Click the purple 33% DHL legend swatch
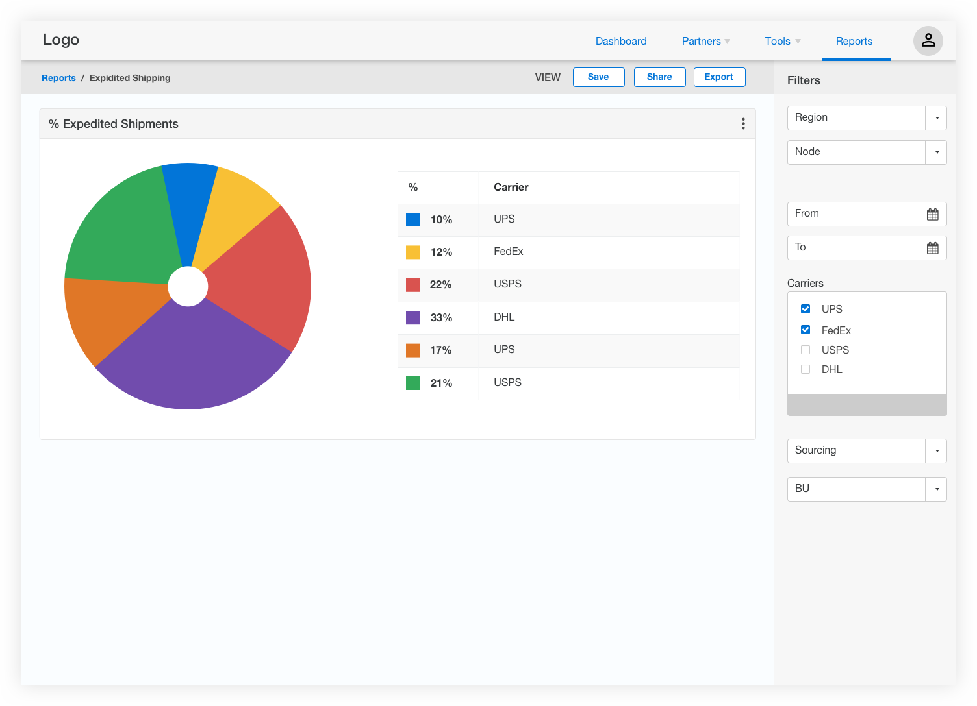977x706 pixels. pos(412,317)
